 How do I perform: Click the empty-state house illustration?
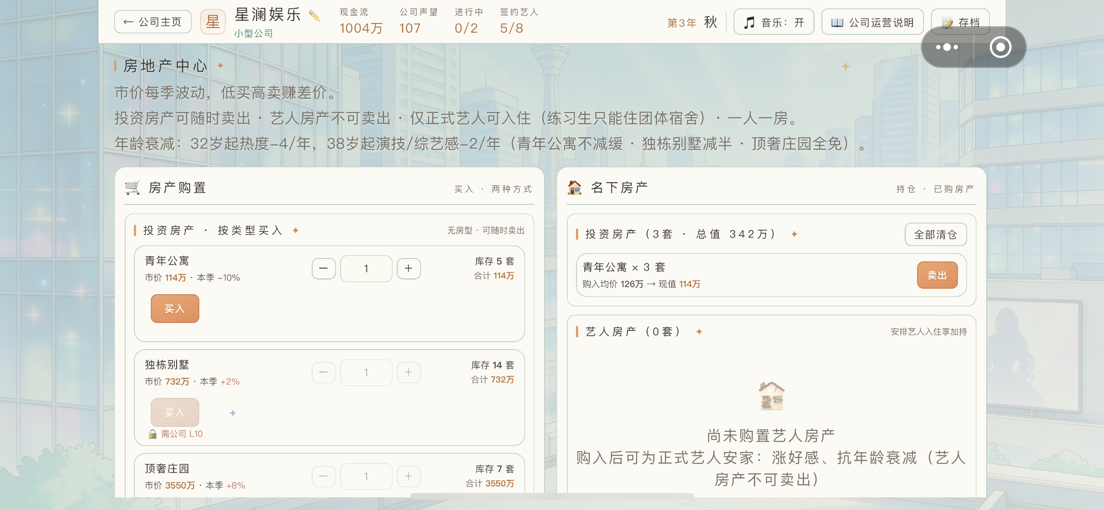tap(771, 396)
